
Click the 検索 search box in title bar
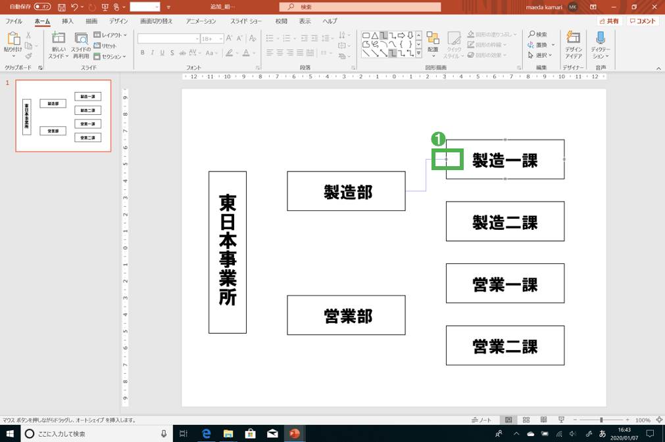(x=360, y=7)
